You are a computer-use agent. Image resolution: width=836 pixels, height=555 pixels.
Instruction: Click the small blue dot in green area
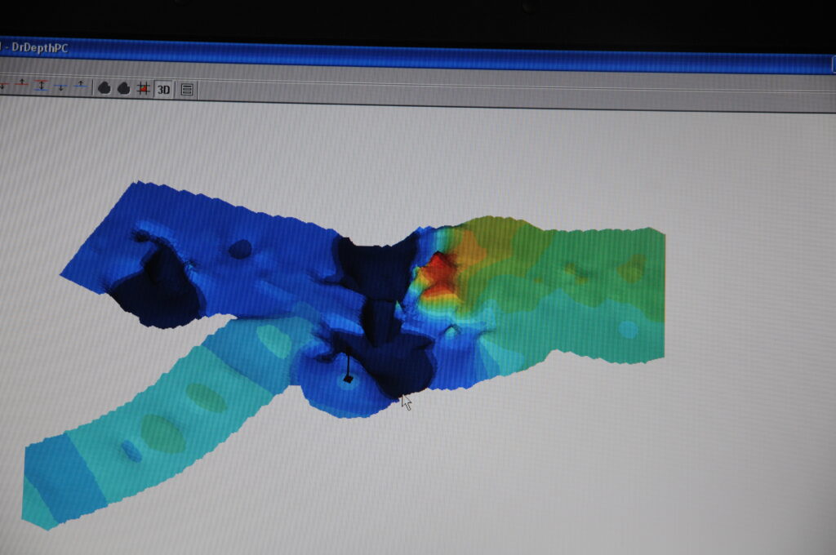[628, 329]
